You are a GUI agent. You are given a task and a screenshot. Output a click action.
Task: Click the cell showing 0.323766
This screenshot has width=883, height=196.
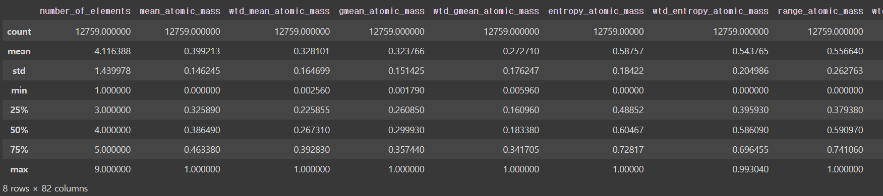pos(406,51)
